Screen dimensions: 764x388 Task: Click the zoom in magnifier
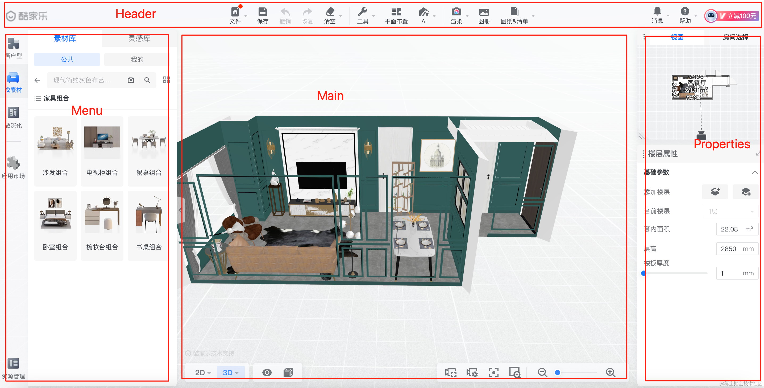pos(610,372)
